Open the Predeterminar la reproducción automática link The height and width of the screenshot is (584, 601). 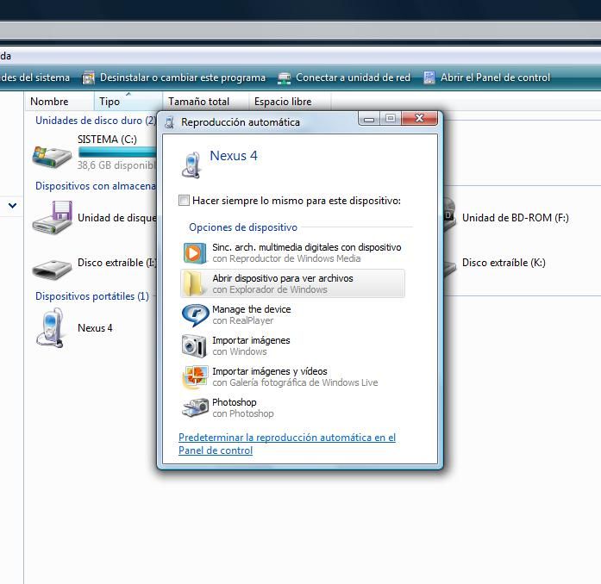[x=287, y=444]
